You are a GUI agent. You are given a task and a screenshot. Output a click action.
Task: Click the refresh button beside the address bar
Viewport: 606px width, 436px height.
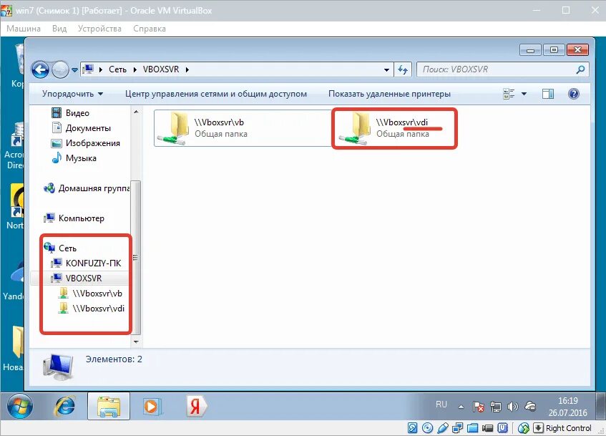(x=403, y=69)
